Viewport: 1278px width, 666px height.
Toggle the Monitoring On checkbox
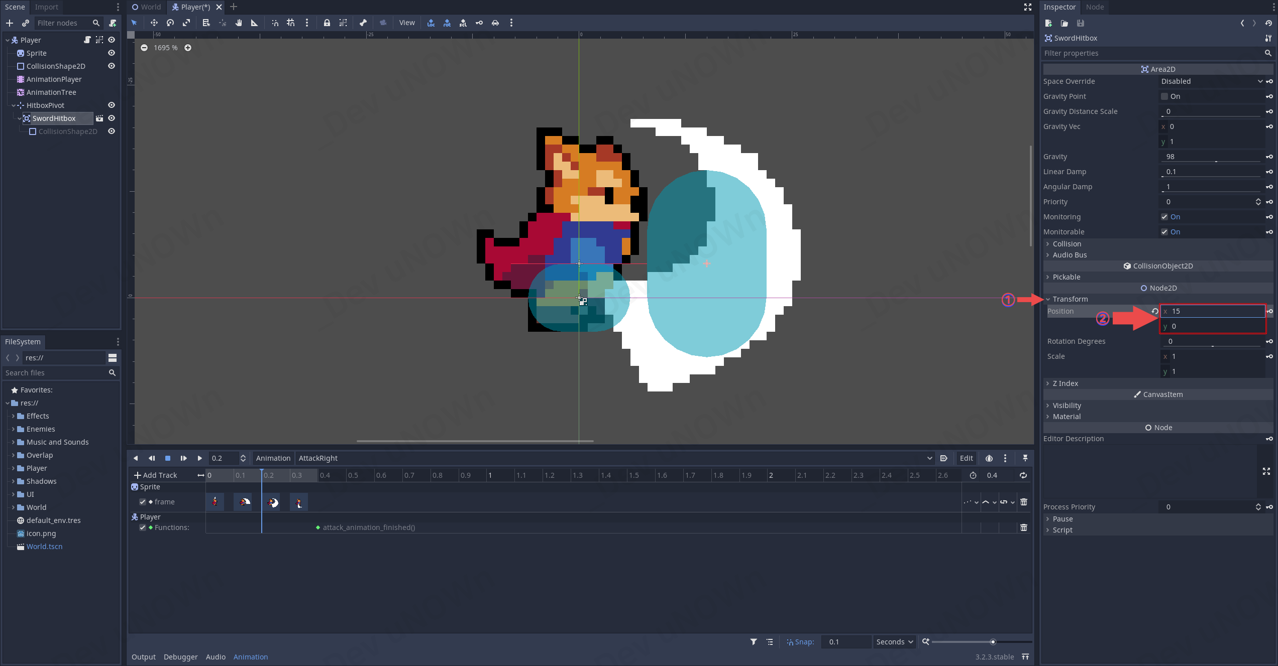click(1164, 217)
